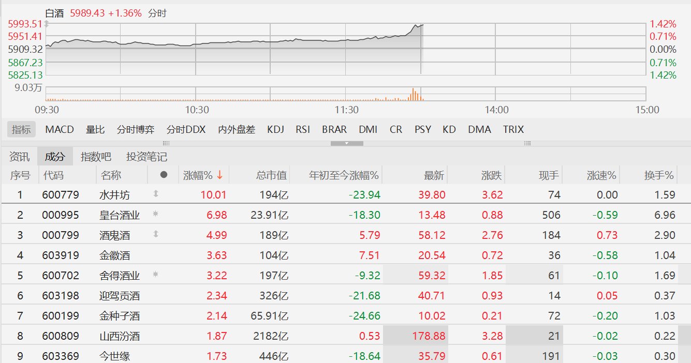
Task: Click the star marker icon beside 皇台酒业
Action: pos(154,214)
